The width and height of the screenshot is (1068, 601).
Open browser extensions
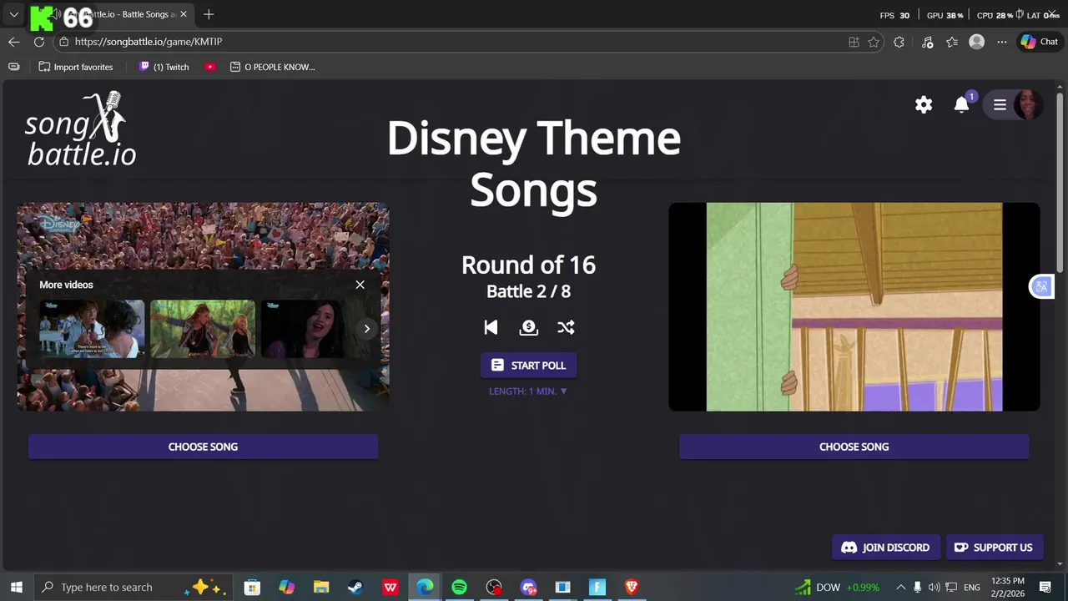click(x=899, y=42)
